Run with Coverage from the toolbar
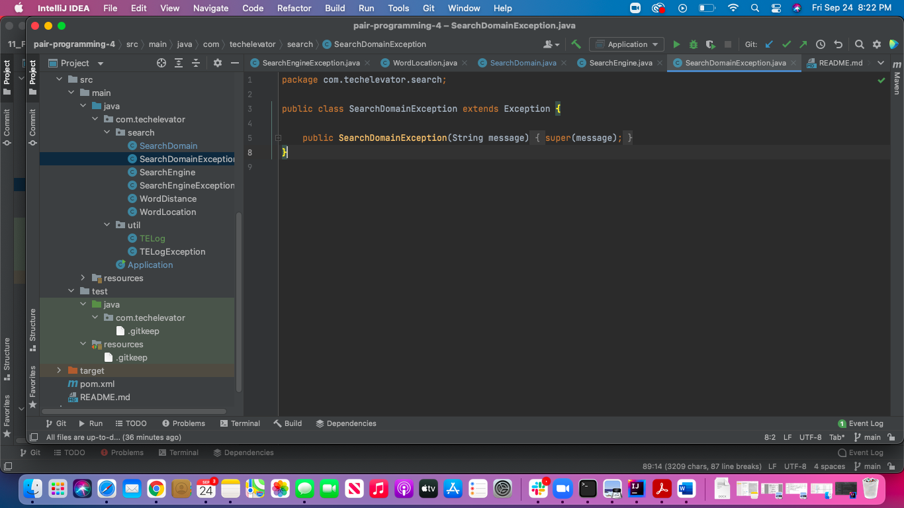This screenshot has height=508, width=904. tap(711, 44)
